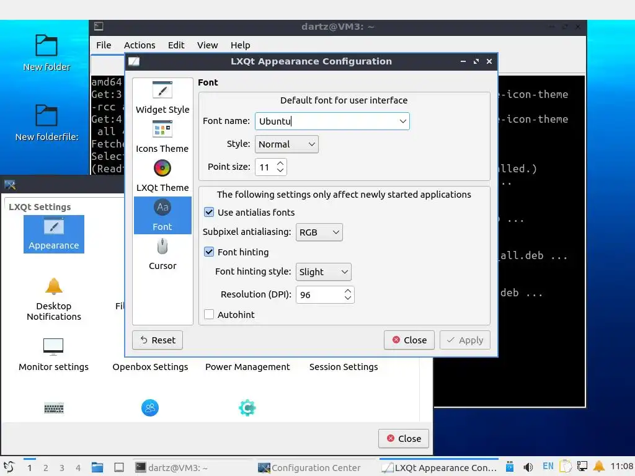Open Desktop Notifications settings
Screen dimensions: 635x476
tap(54, 299)
